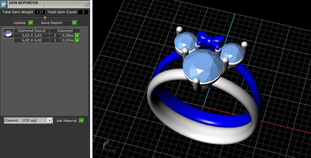The width and height of the screenshot is (311, 158).
Task: Click quantity 1 in the 6,00 row
Action: click(x=55, y=40)
